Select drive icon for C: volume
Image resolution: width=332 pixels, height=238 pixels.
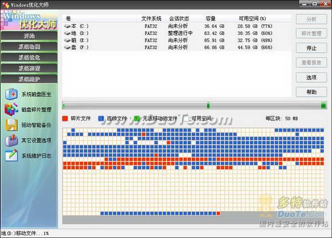click(68, 26)
